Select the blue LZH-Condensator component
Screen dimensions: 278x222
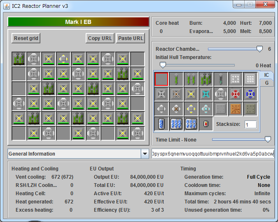coord(250,94)
